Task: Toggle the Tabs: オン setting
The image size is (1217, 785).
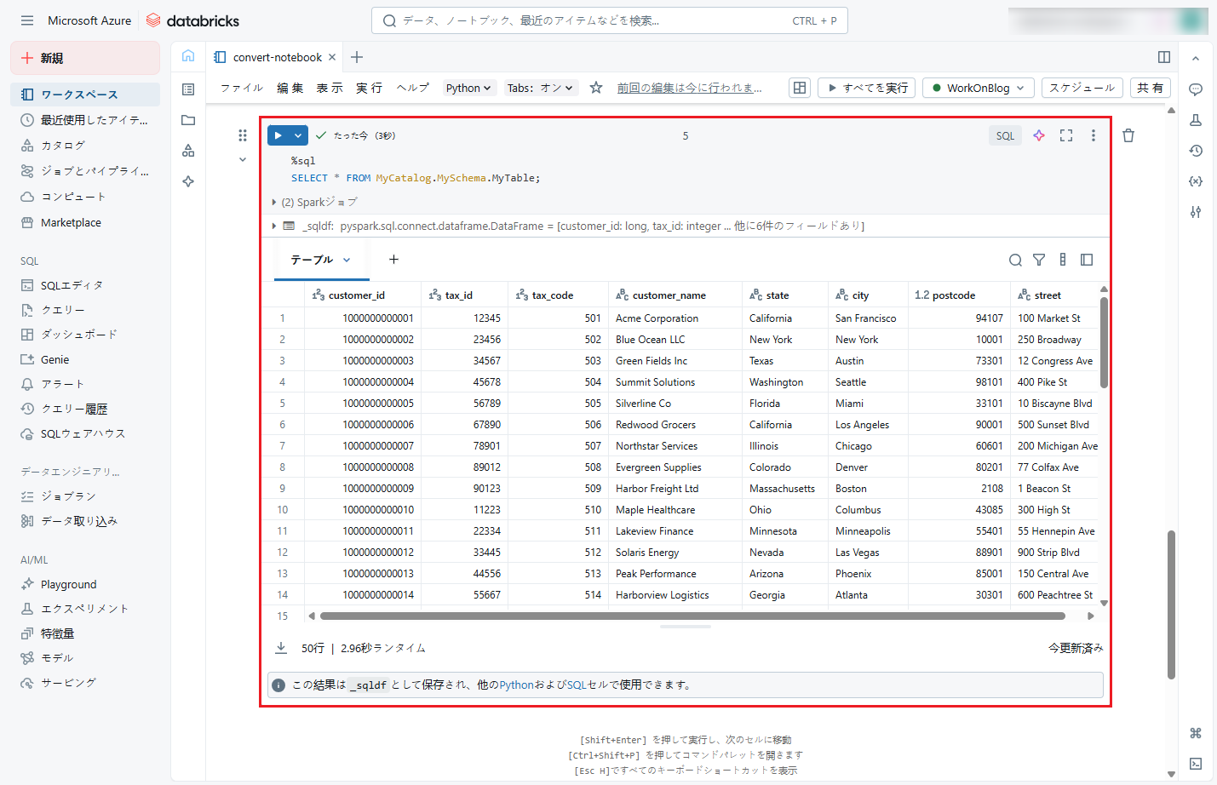Action: tap(541, 88)
